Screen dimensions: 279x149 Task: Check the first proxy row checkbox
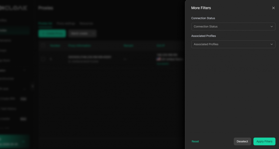[x=43, y=59]
